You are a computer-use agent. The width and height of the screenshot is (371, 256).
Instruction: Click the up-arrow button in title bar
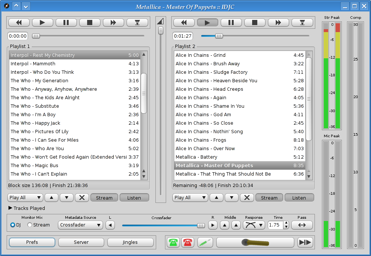pyautogui.click(x=16, y=6)
